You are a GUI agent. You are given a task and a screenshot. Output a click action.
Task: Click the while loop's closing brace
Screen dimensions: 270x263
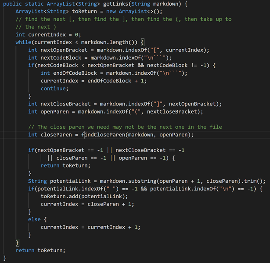17,243
